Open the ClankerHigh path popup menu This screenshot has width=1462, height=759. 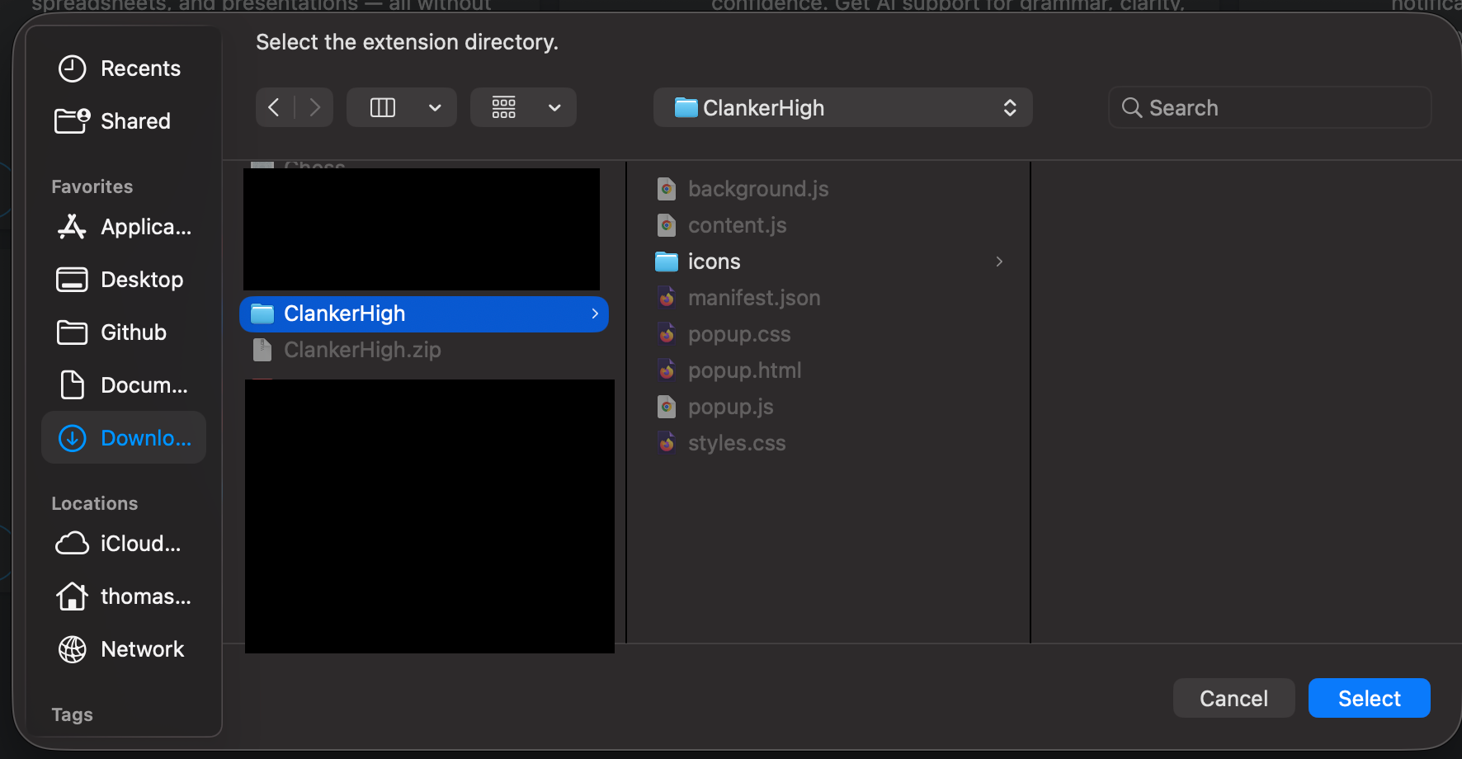click(x=842, y=107)
